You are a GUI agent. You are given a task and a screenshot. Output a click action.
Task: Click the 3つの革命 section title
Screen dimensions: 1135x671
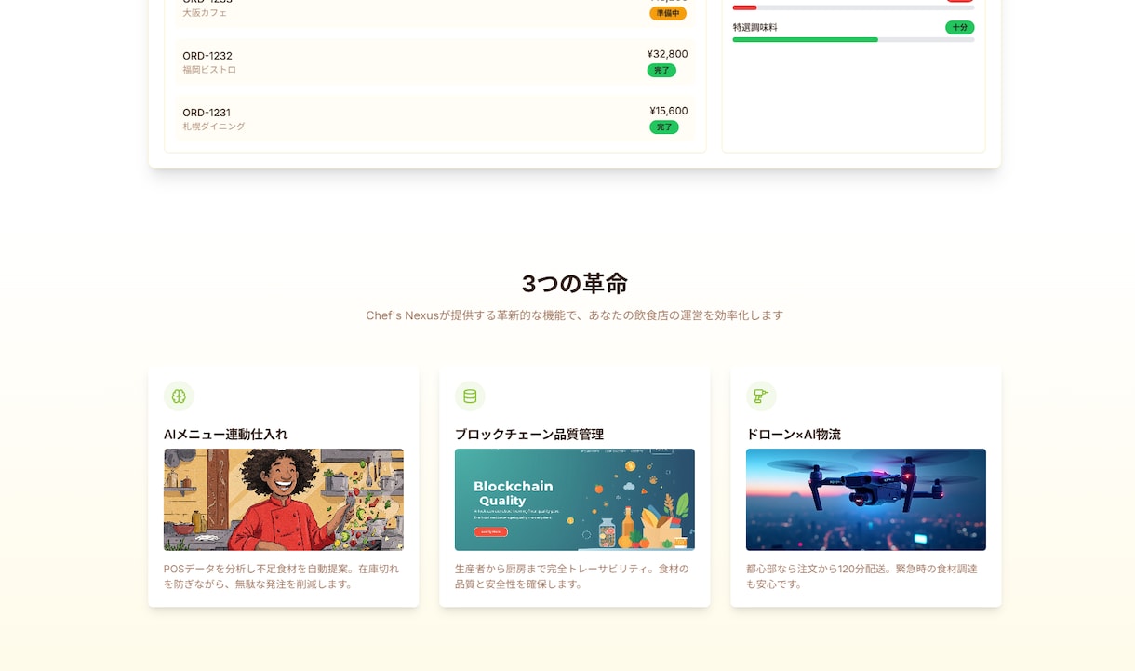(x=575, y=284)
